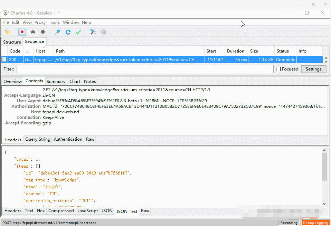Image resolution: width=331 pixels, height=226 pixels.
Task: Open Settings with the gray gear icon
Action: [x=103, y=32]
